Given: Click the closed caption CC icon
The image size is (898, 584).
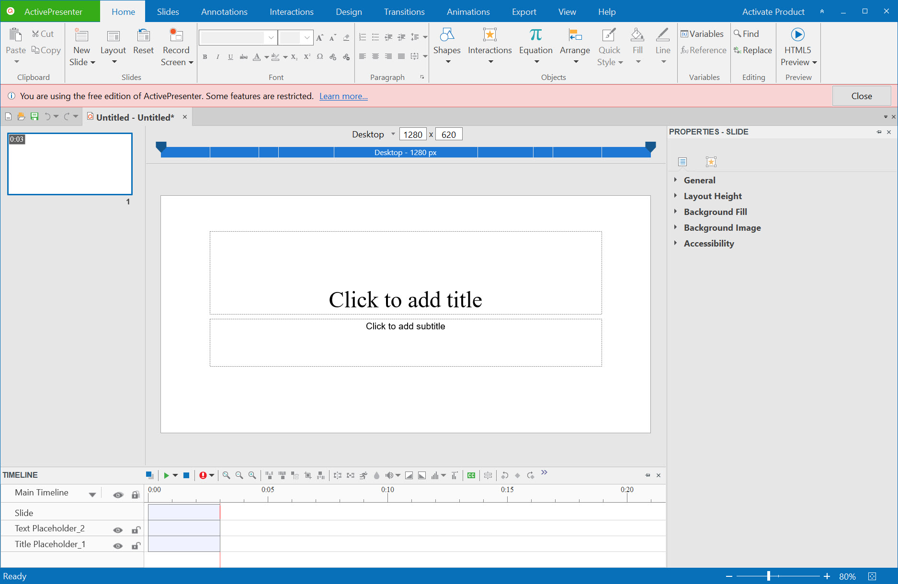Looking at the screenshot, I should pos(471,475).
